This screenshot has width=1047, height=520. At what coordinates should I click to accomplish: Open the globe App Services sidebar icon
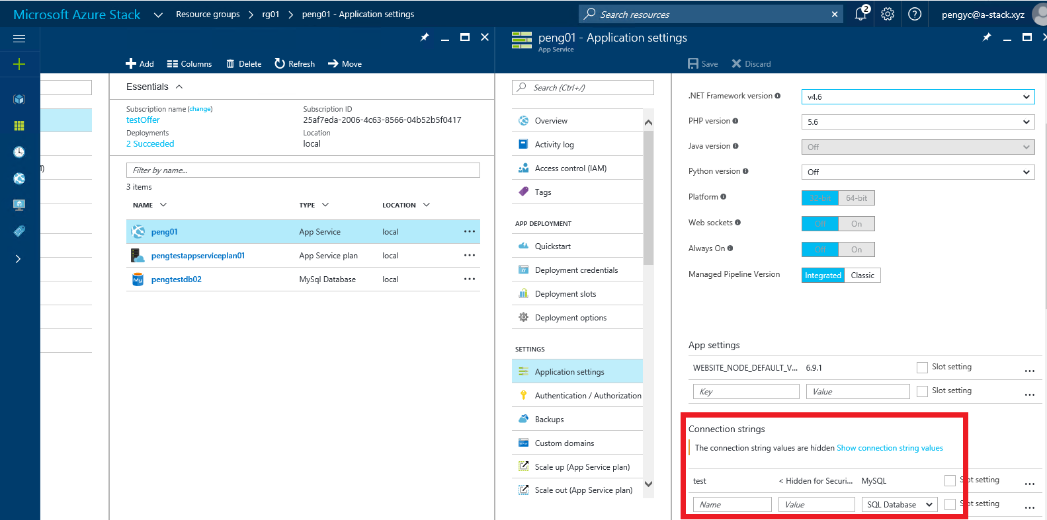pyautogui.click(x=19, y=178)
